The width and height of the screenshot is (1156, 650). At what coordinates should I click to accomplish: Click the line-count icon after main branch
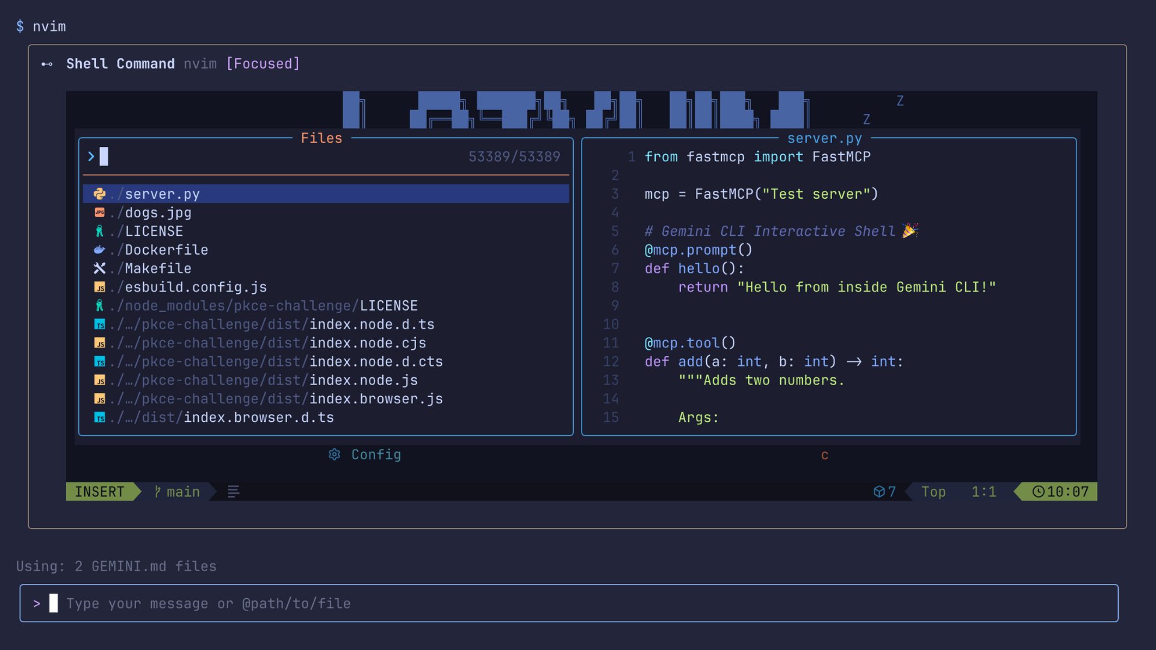click(233, 492)
